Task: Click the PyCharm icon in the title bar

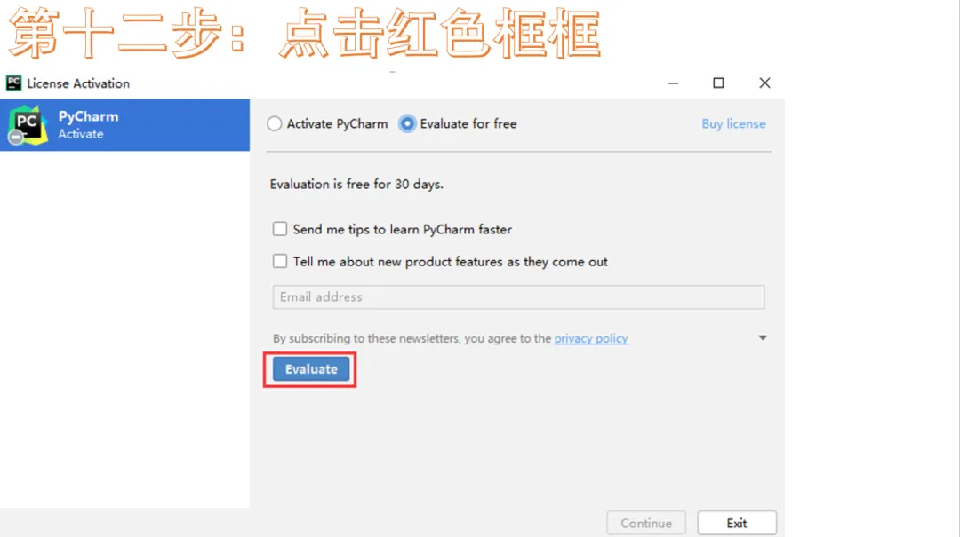Action: tap(13, 83)
